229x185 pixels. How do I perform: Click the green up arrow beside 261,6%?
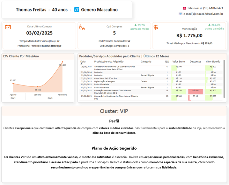210,25
